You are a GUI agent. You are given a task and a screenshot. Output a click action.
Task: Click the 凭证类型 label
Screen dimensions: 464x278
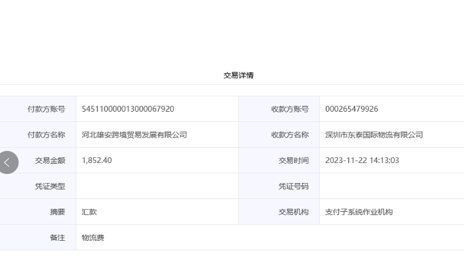[50, 186]
